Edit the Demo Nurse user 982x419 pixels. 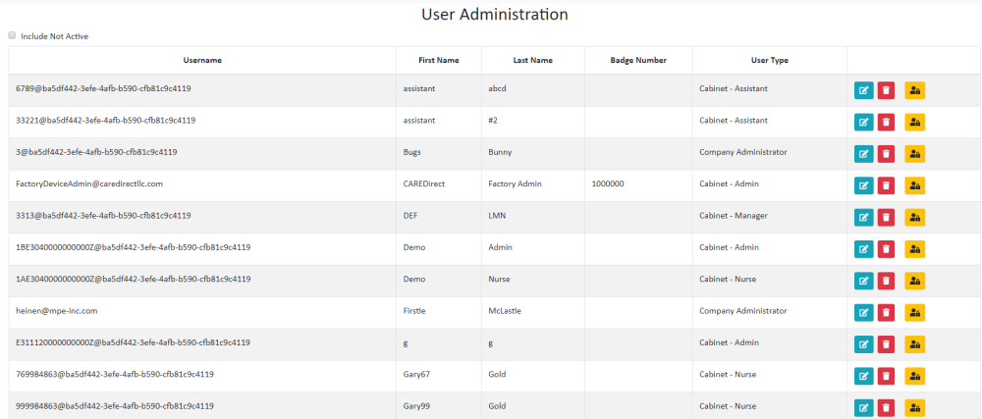click(x=864, y=281)
